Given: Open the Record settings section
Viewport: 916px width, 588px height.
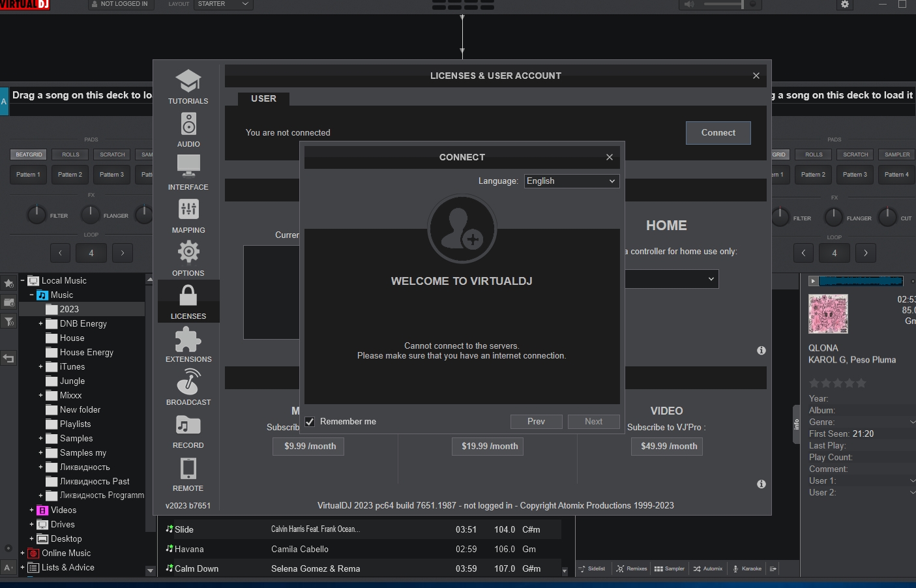Looking at the screenshot, I should (188, 430).
